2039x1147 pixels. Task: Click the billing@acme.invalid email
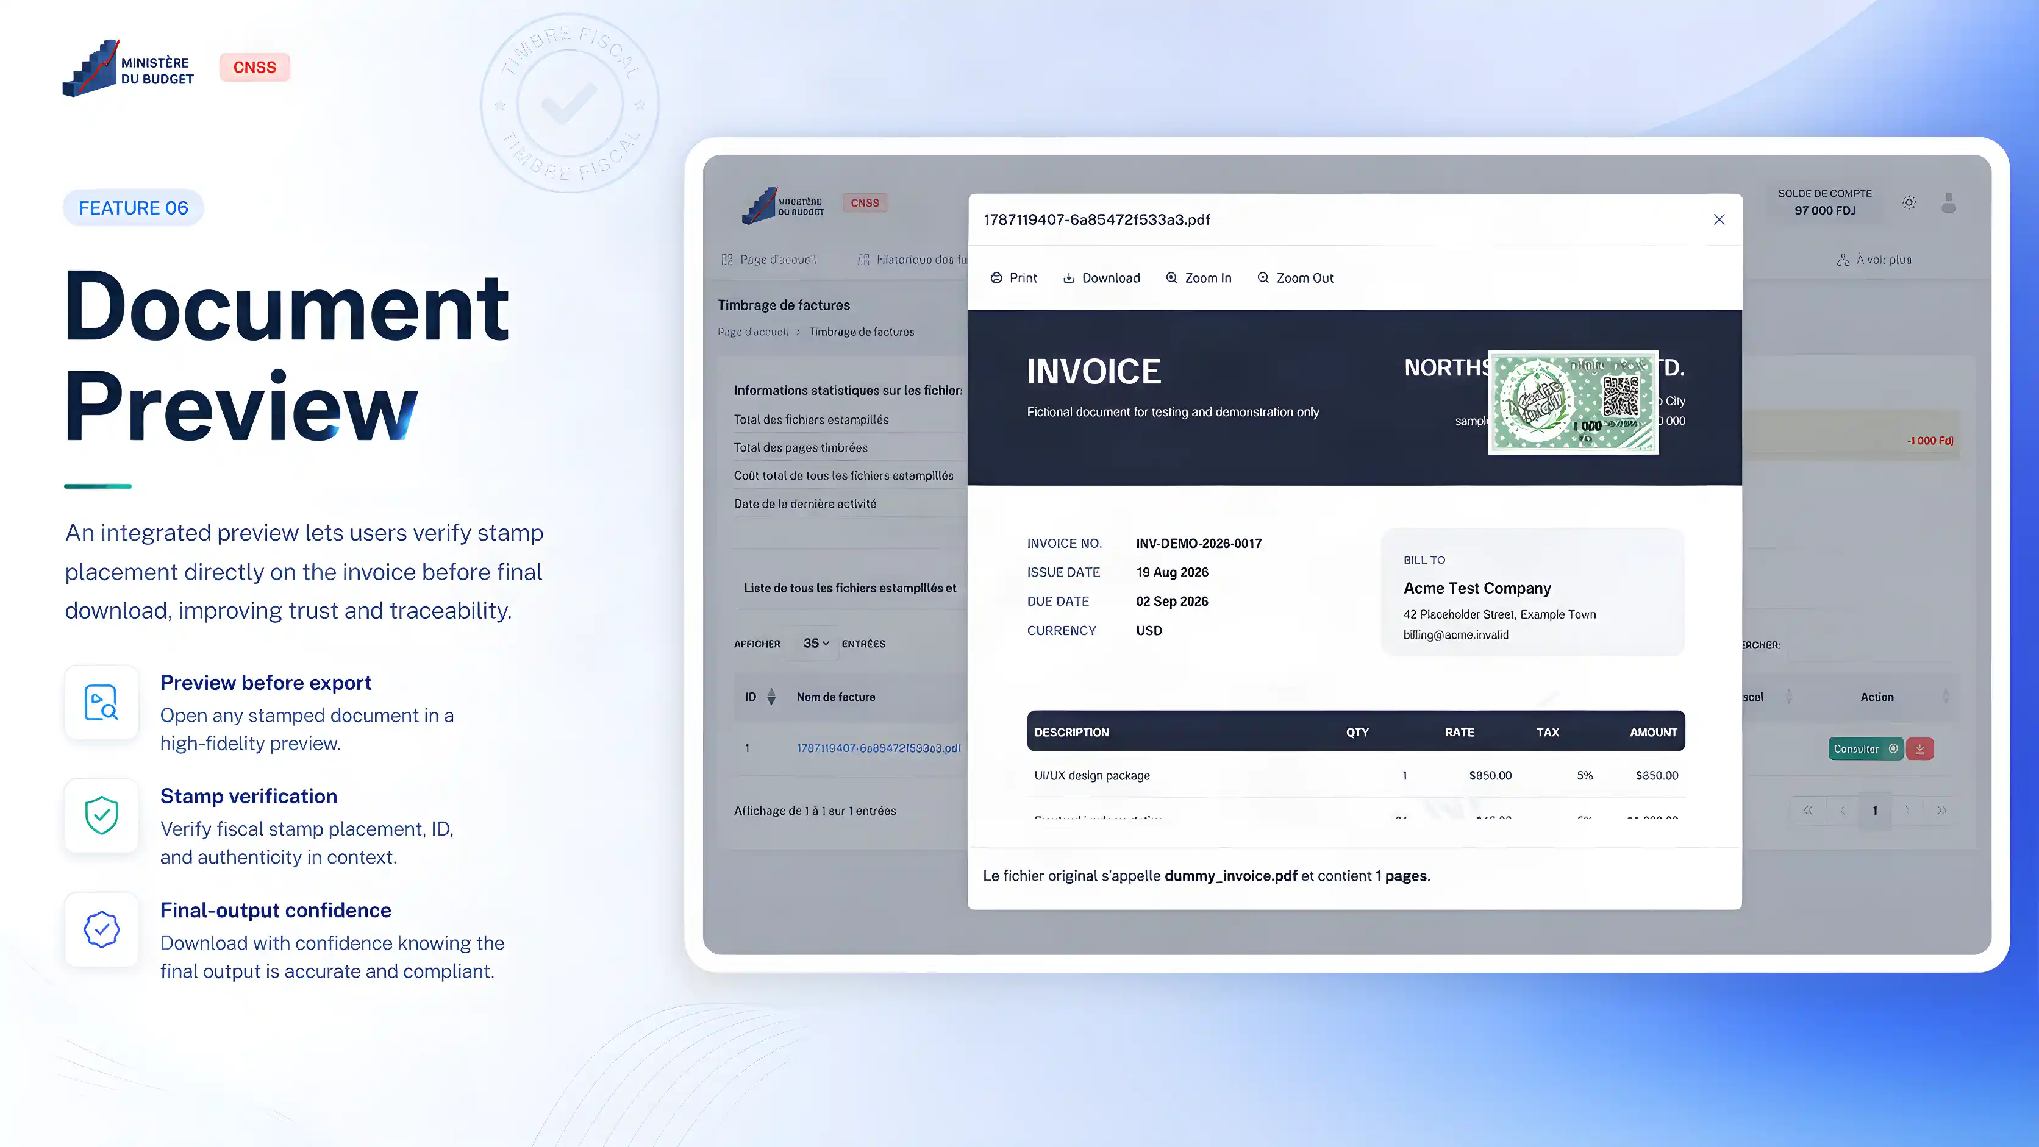1455,634
